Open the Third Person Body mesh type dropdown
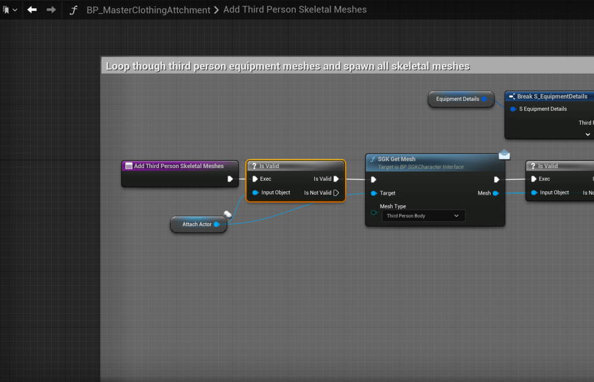Viewport: 594px width, 382px height. click(x=423, y=216)
